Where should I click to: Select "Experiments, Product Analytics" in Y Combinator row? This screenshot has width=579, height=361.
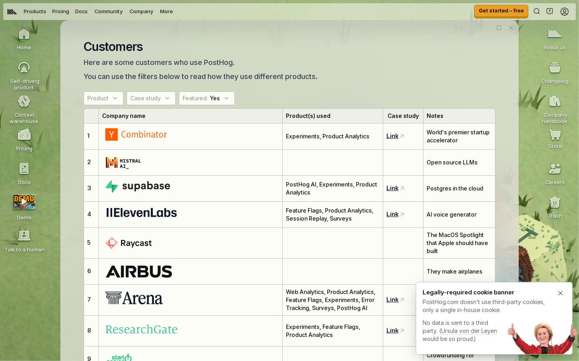[327, 136]
